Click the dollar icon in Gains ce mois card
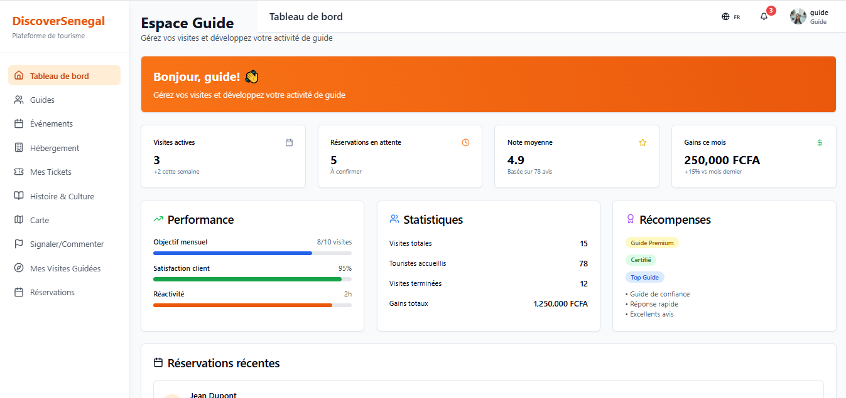Viewport: 846px width, 398px height. [820, 142]
